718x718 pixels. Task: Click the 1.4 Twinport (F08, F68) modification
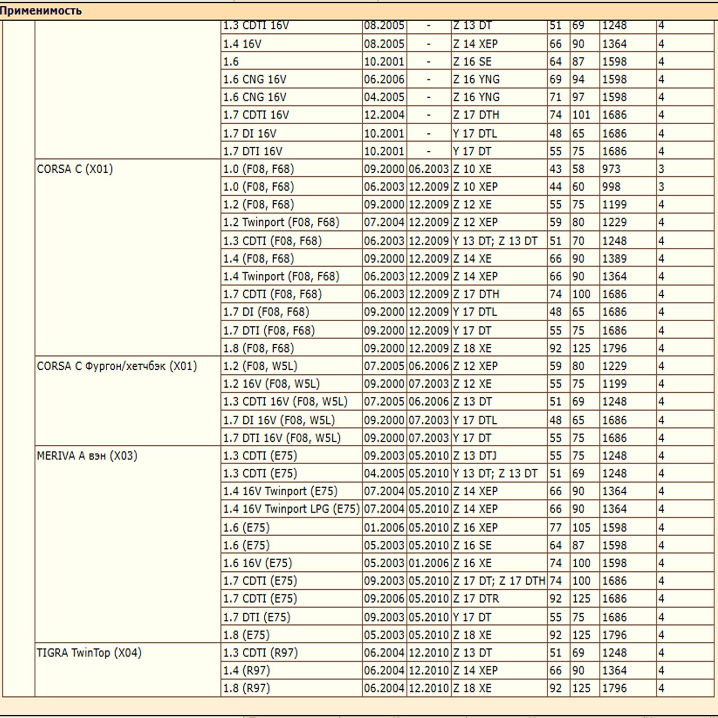click(x=281, y=276)
